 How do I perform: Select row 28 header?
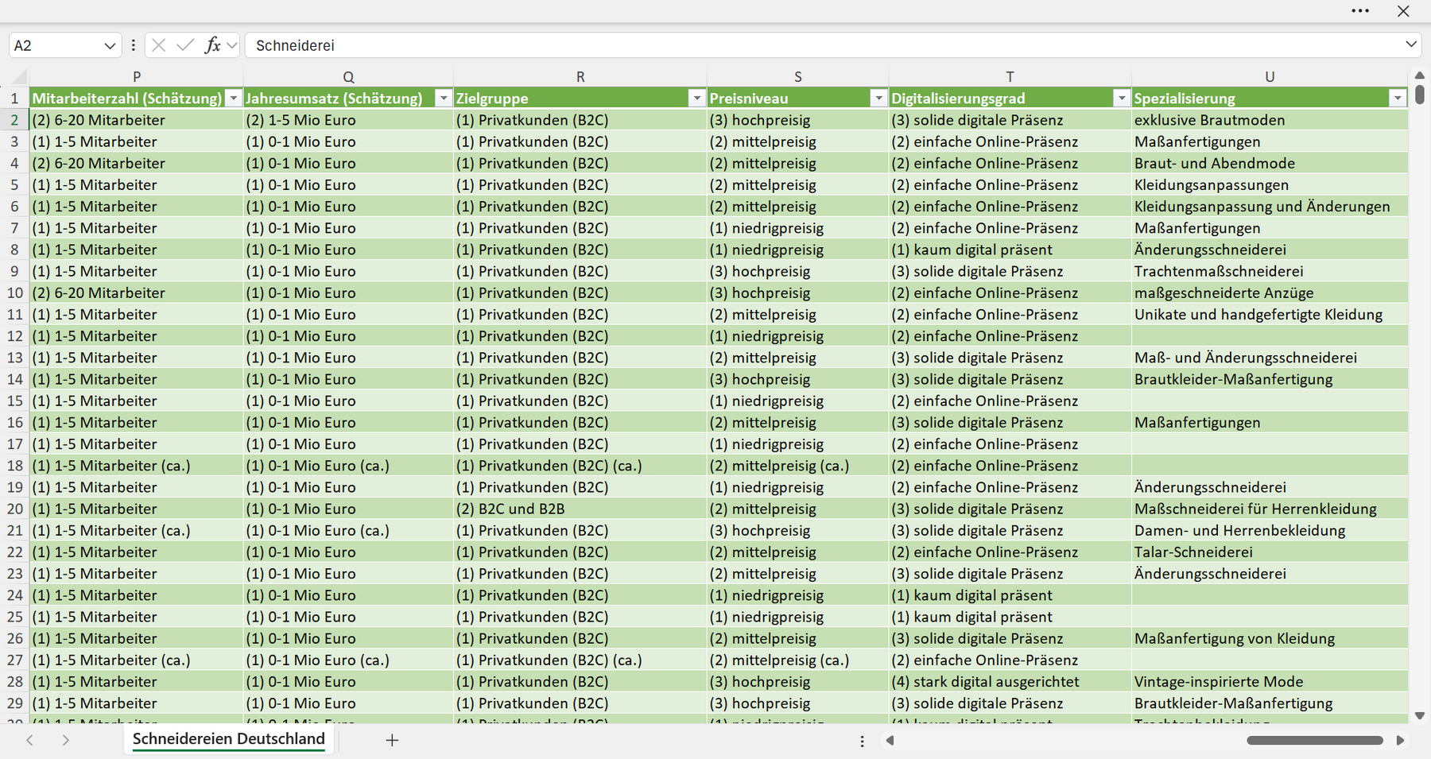click(15, 682)
